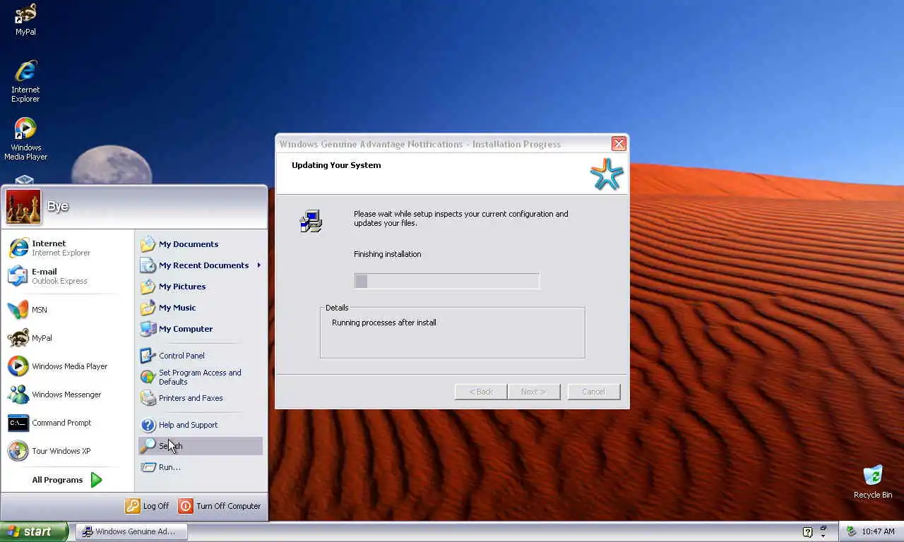904x542 pixels.
Task: Click the chess user picture in the Start menu
Action: click(23, 207)
